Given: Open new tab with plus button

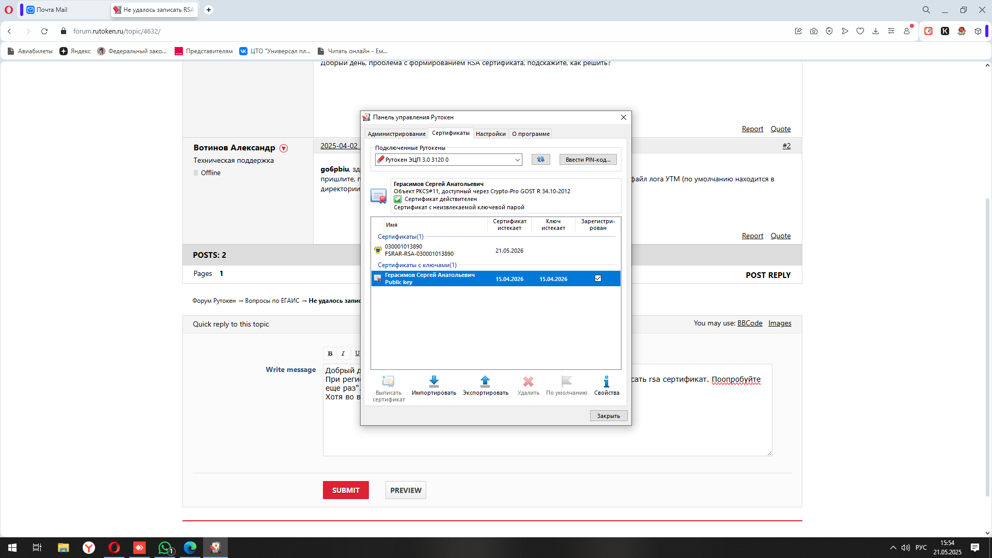Looking at the screenshot, I should click(209, 10).
